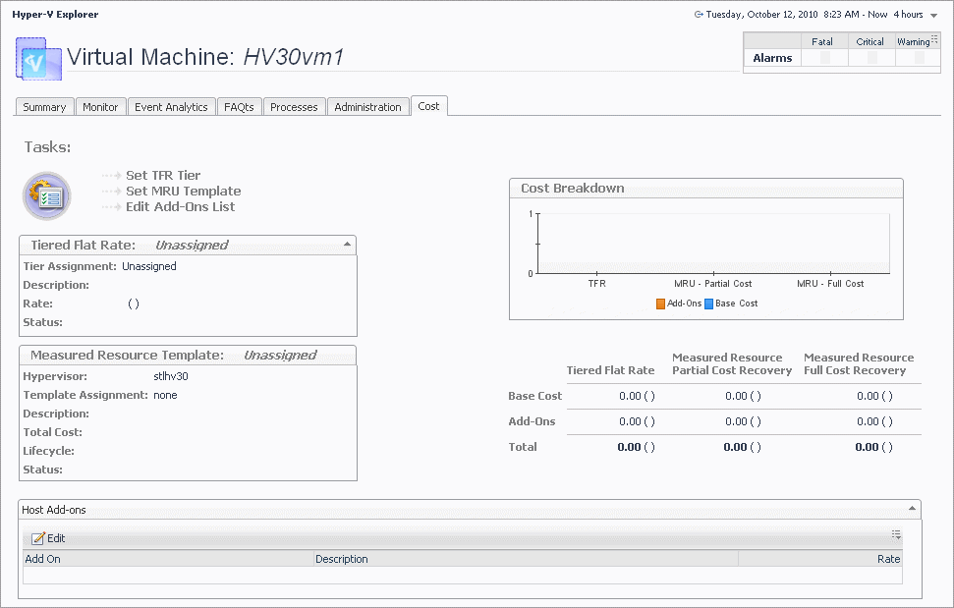This screenshot has height=608, width=954.
Task: Click the Virtual Machine icon beside the title
Action: 38,59
